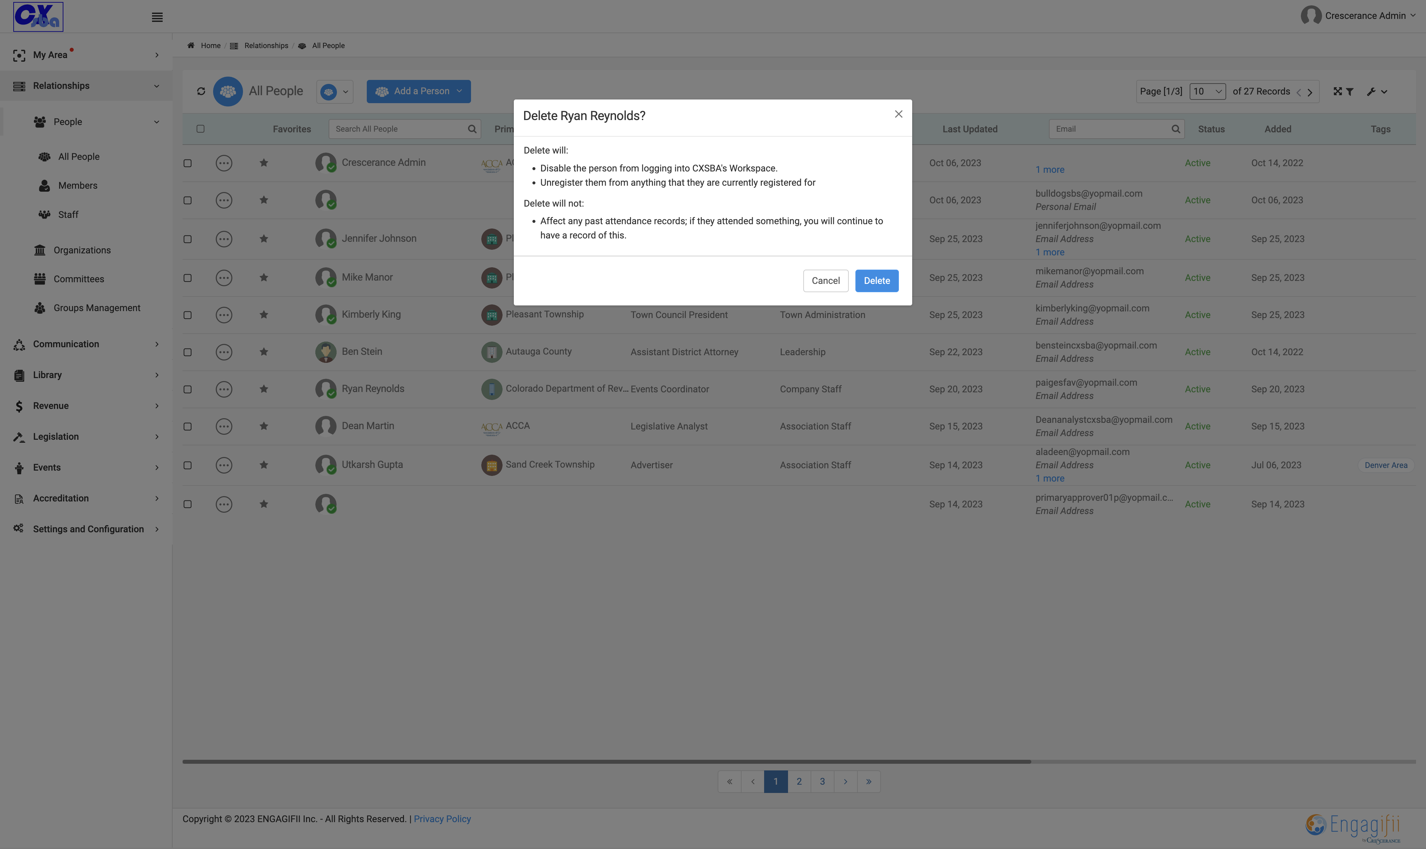Go to the first page with double arrow
1426x849 pixels.
tap(729, 782)
